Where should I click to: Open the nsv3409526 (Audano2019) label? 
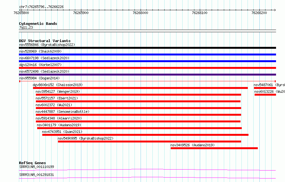192,145
